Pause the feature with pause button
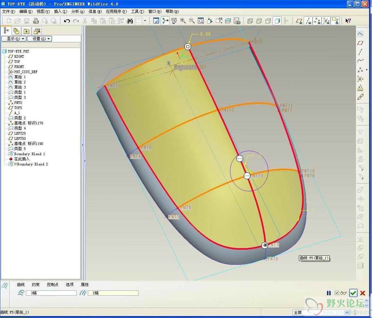This screenshot has width=372, height=318. pos(329,293)
